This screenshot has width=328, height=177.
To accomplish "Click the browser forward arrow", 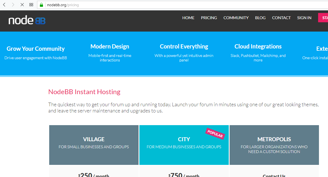I will pos(13,5).
